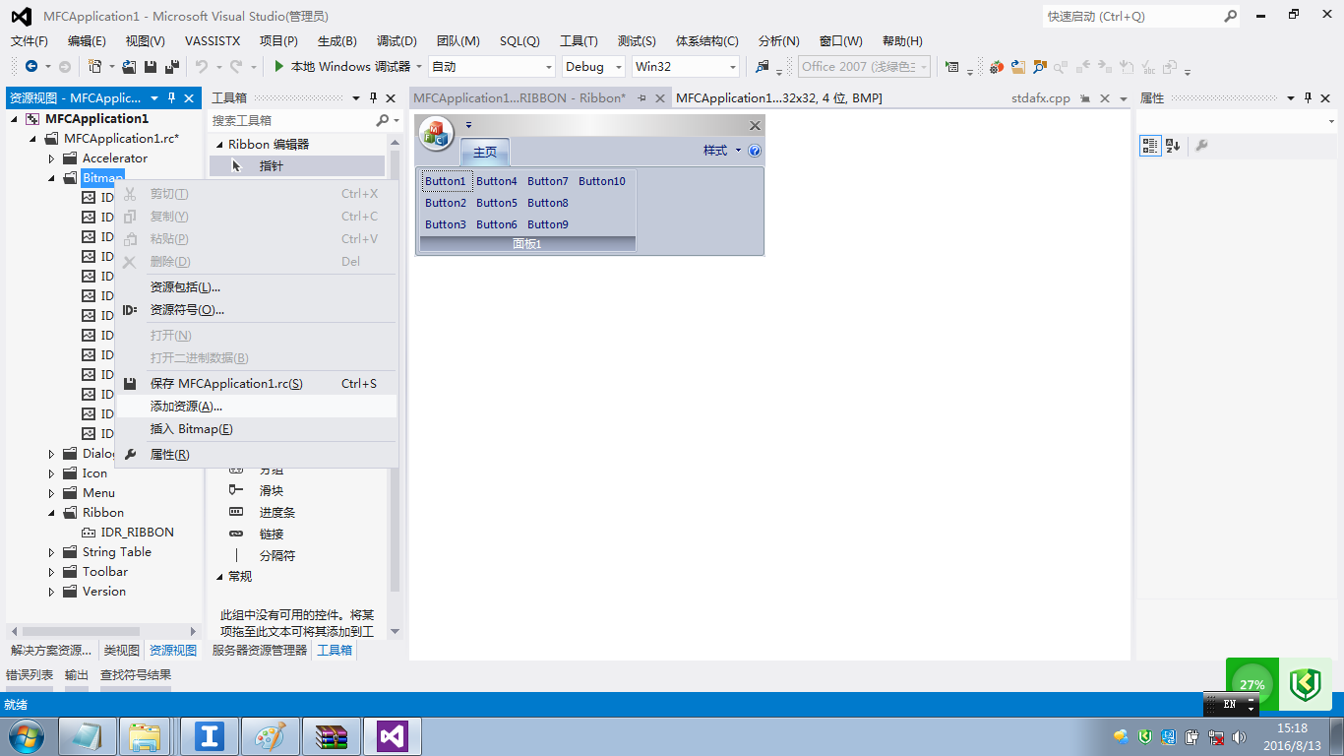Screen dimensions: 1344x756
Task: Pick the 分隔符 separator control in toolbox
Action: click(x=298, y=555)
